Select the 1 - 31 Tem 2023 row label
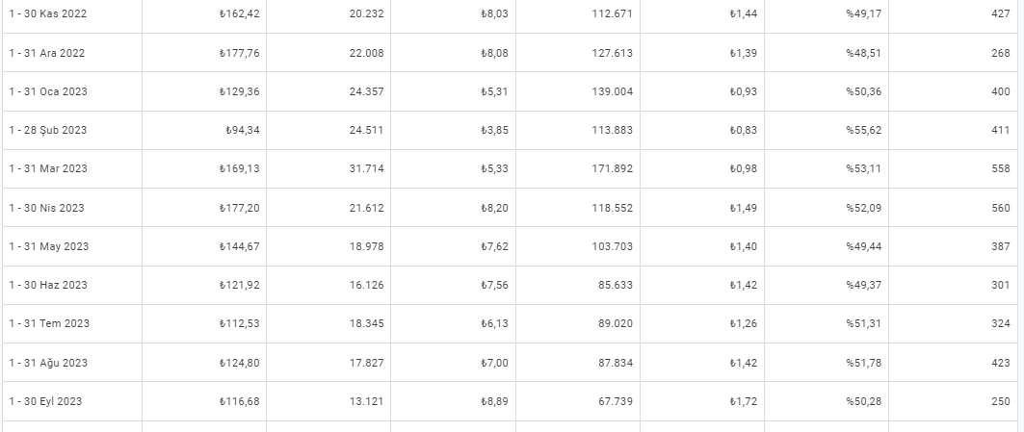The width and height of the screenshot is (1024, 432). tap(49, 323)
